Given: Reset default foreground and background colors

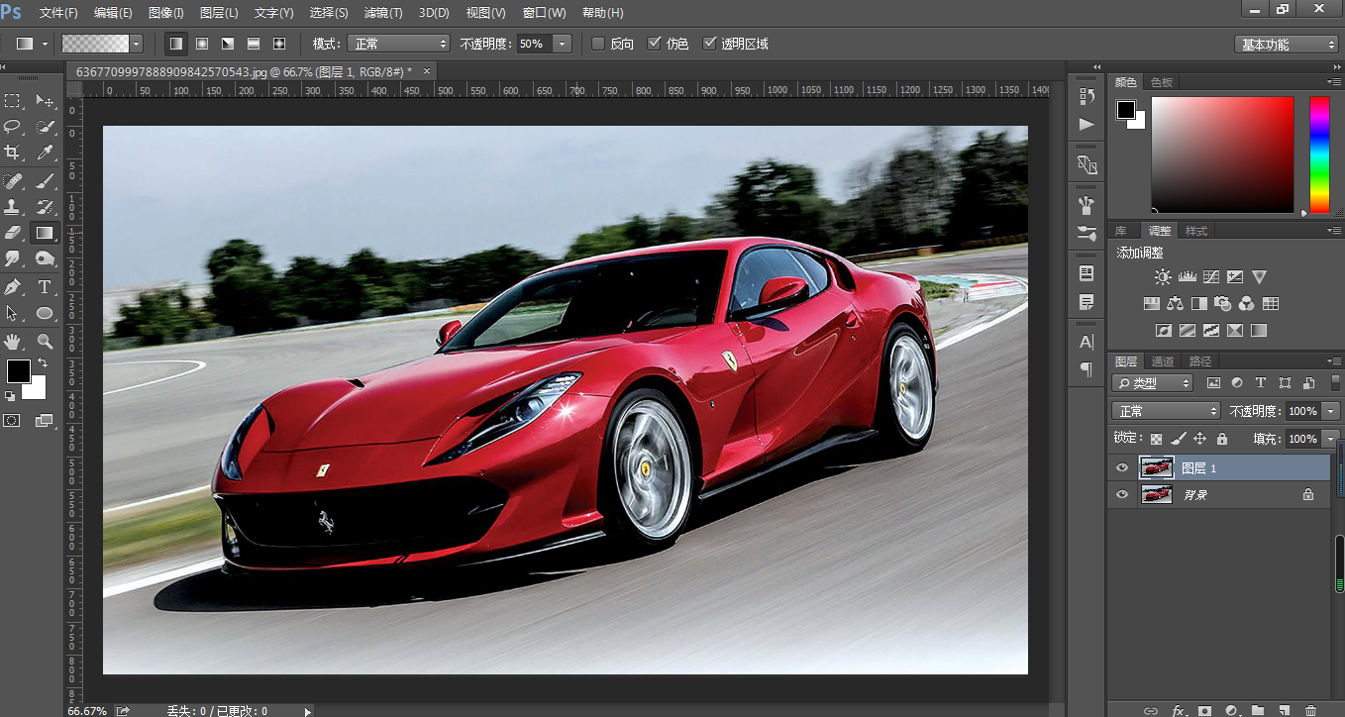Looking at the screenshot, I should click(10, 397).
